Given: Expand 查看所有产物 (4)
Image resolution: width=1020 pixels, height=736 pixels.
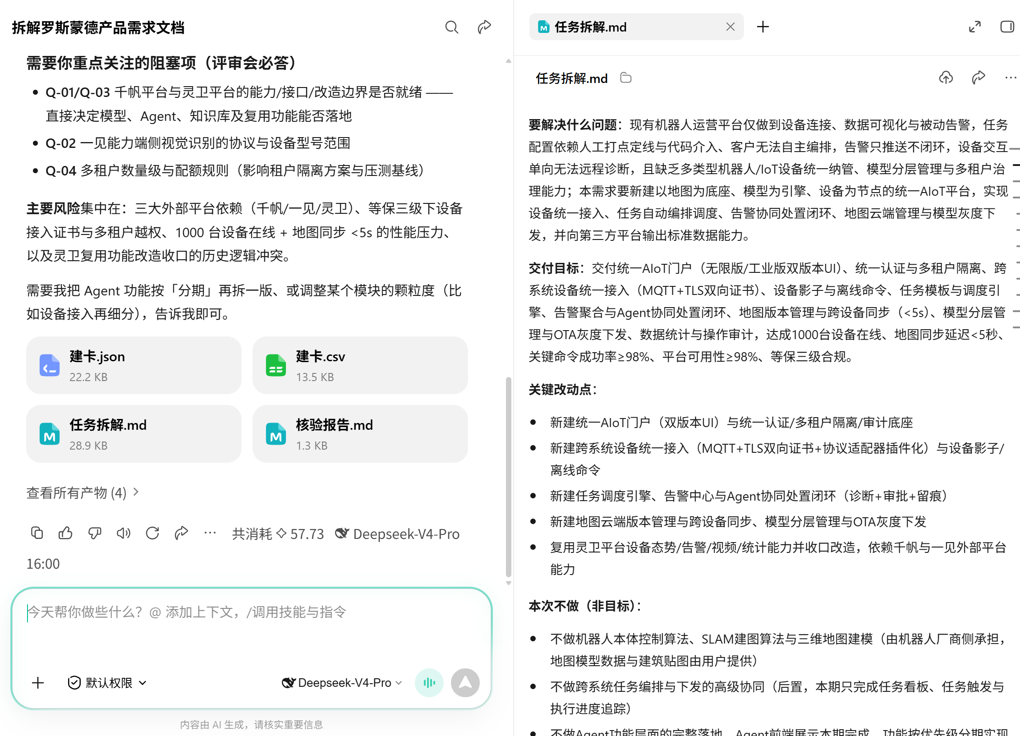Looking at the screenshot, I should [83, 492].
